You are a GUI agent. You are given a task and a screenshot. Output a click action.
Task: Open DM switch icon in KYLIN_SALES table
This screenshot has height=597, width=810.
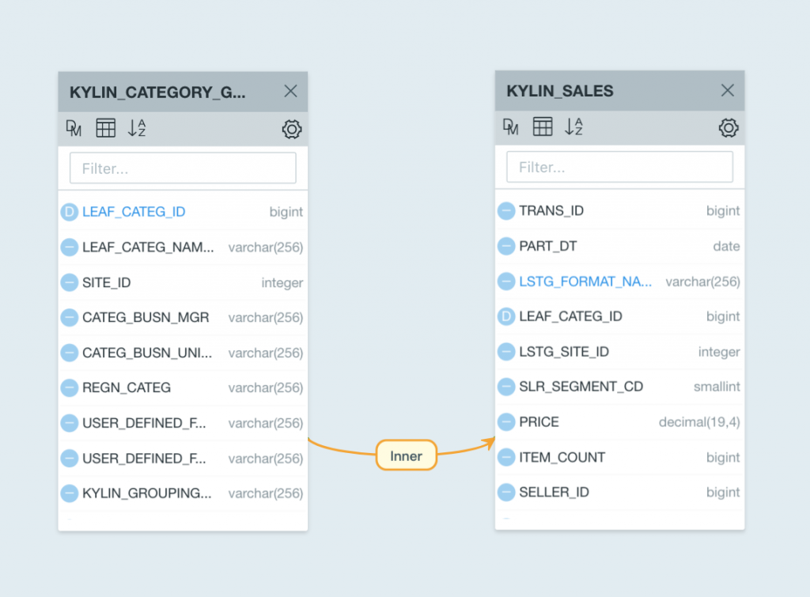[x=511, y=127]
